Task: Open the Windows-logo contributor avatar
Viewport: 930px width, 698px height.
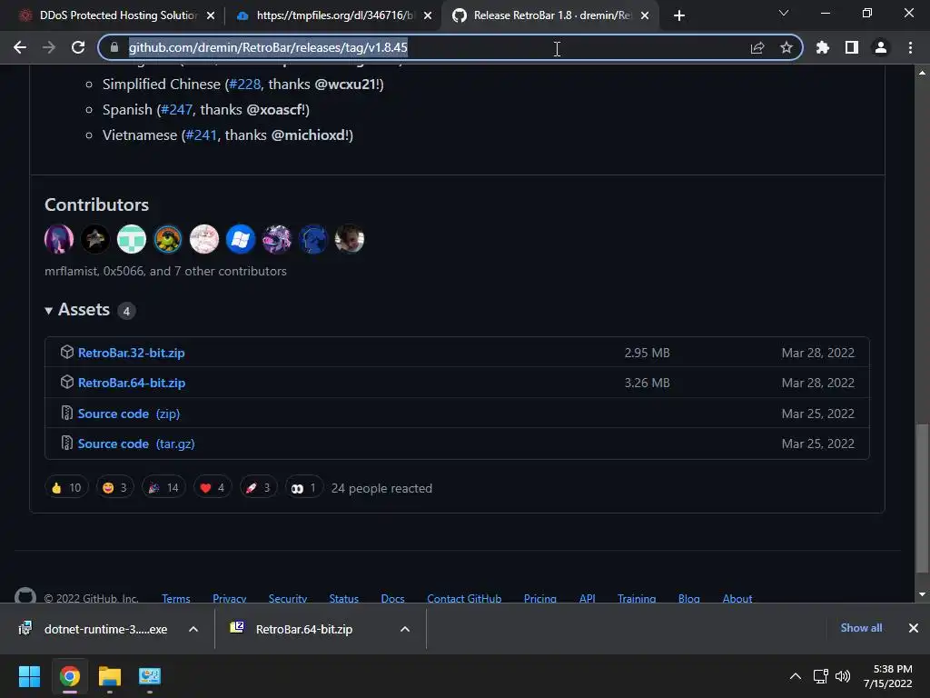Action: (x=240, y=239)
